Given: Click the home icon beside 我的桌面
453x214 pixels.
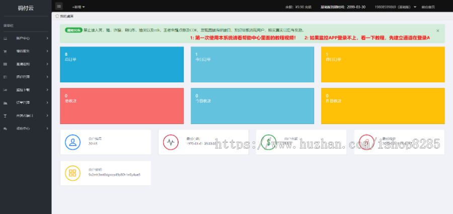Looking at the screenshot, I should coord(57,16).
